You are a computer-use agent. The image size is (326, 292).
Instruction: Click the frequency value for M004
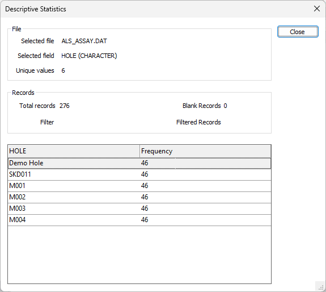click(x=145, y=220)
